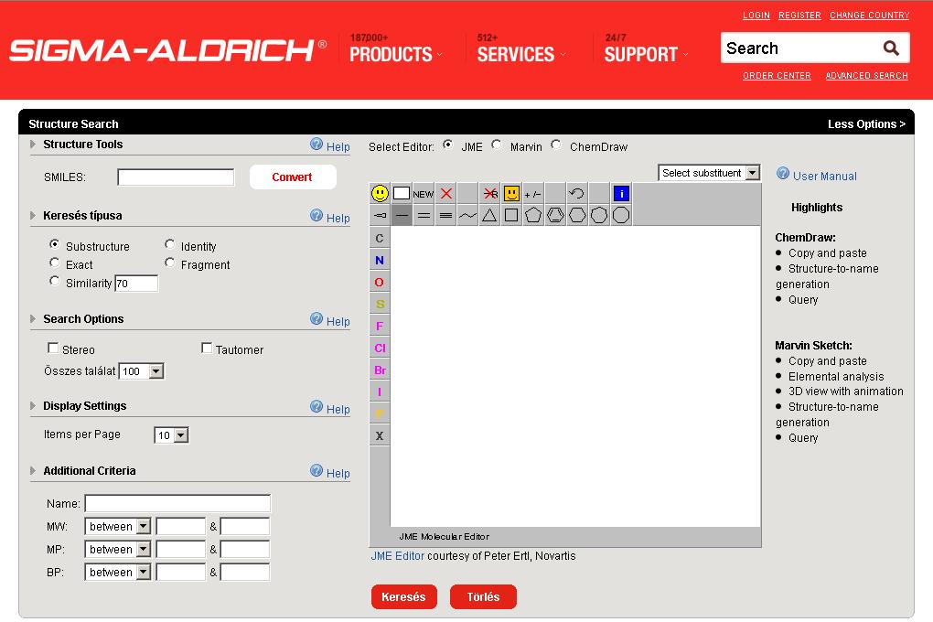933x622 pixels.
Task: Select the sulfur S atom button
Action: pyautogui.click(x=380, y=305)
